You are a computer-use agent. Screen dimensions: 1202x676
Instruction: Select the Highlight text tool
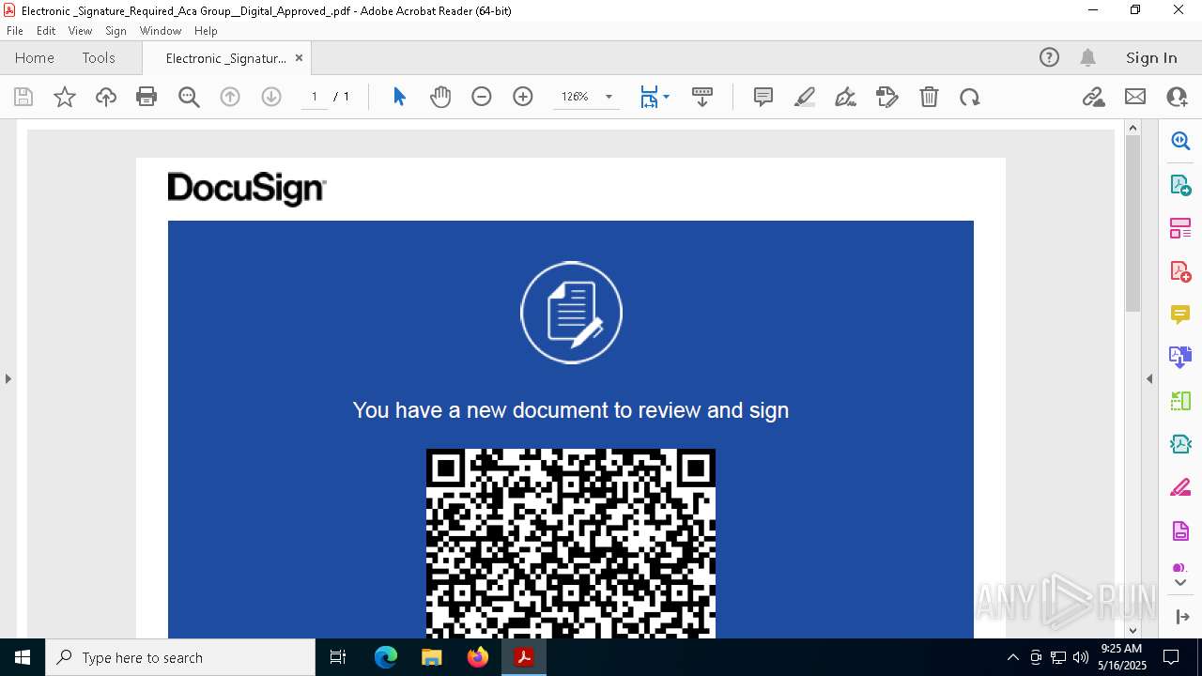[x=805, y=97]
